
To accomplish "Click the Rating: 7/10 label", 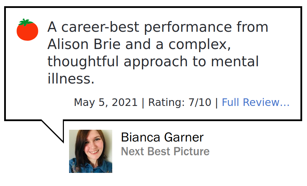I will pos(180,102).
